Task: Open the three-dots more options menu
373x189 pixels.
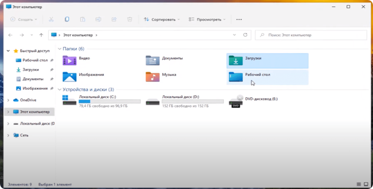Action: tap(239, 20)
